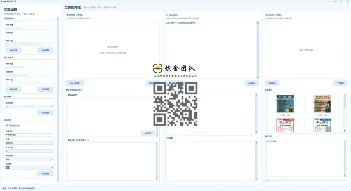Open the 画布比例 dropdown showing 1:1
Screen dimensions: 351x191
(x=29, y=107)
